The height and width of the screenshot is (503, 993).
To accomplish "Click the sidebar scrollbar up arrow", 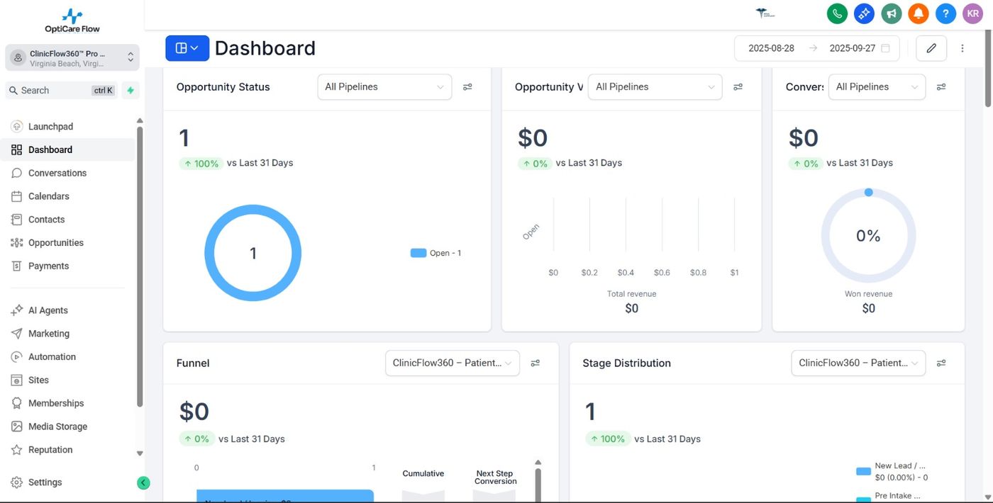I will point(140,121).
